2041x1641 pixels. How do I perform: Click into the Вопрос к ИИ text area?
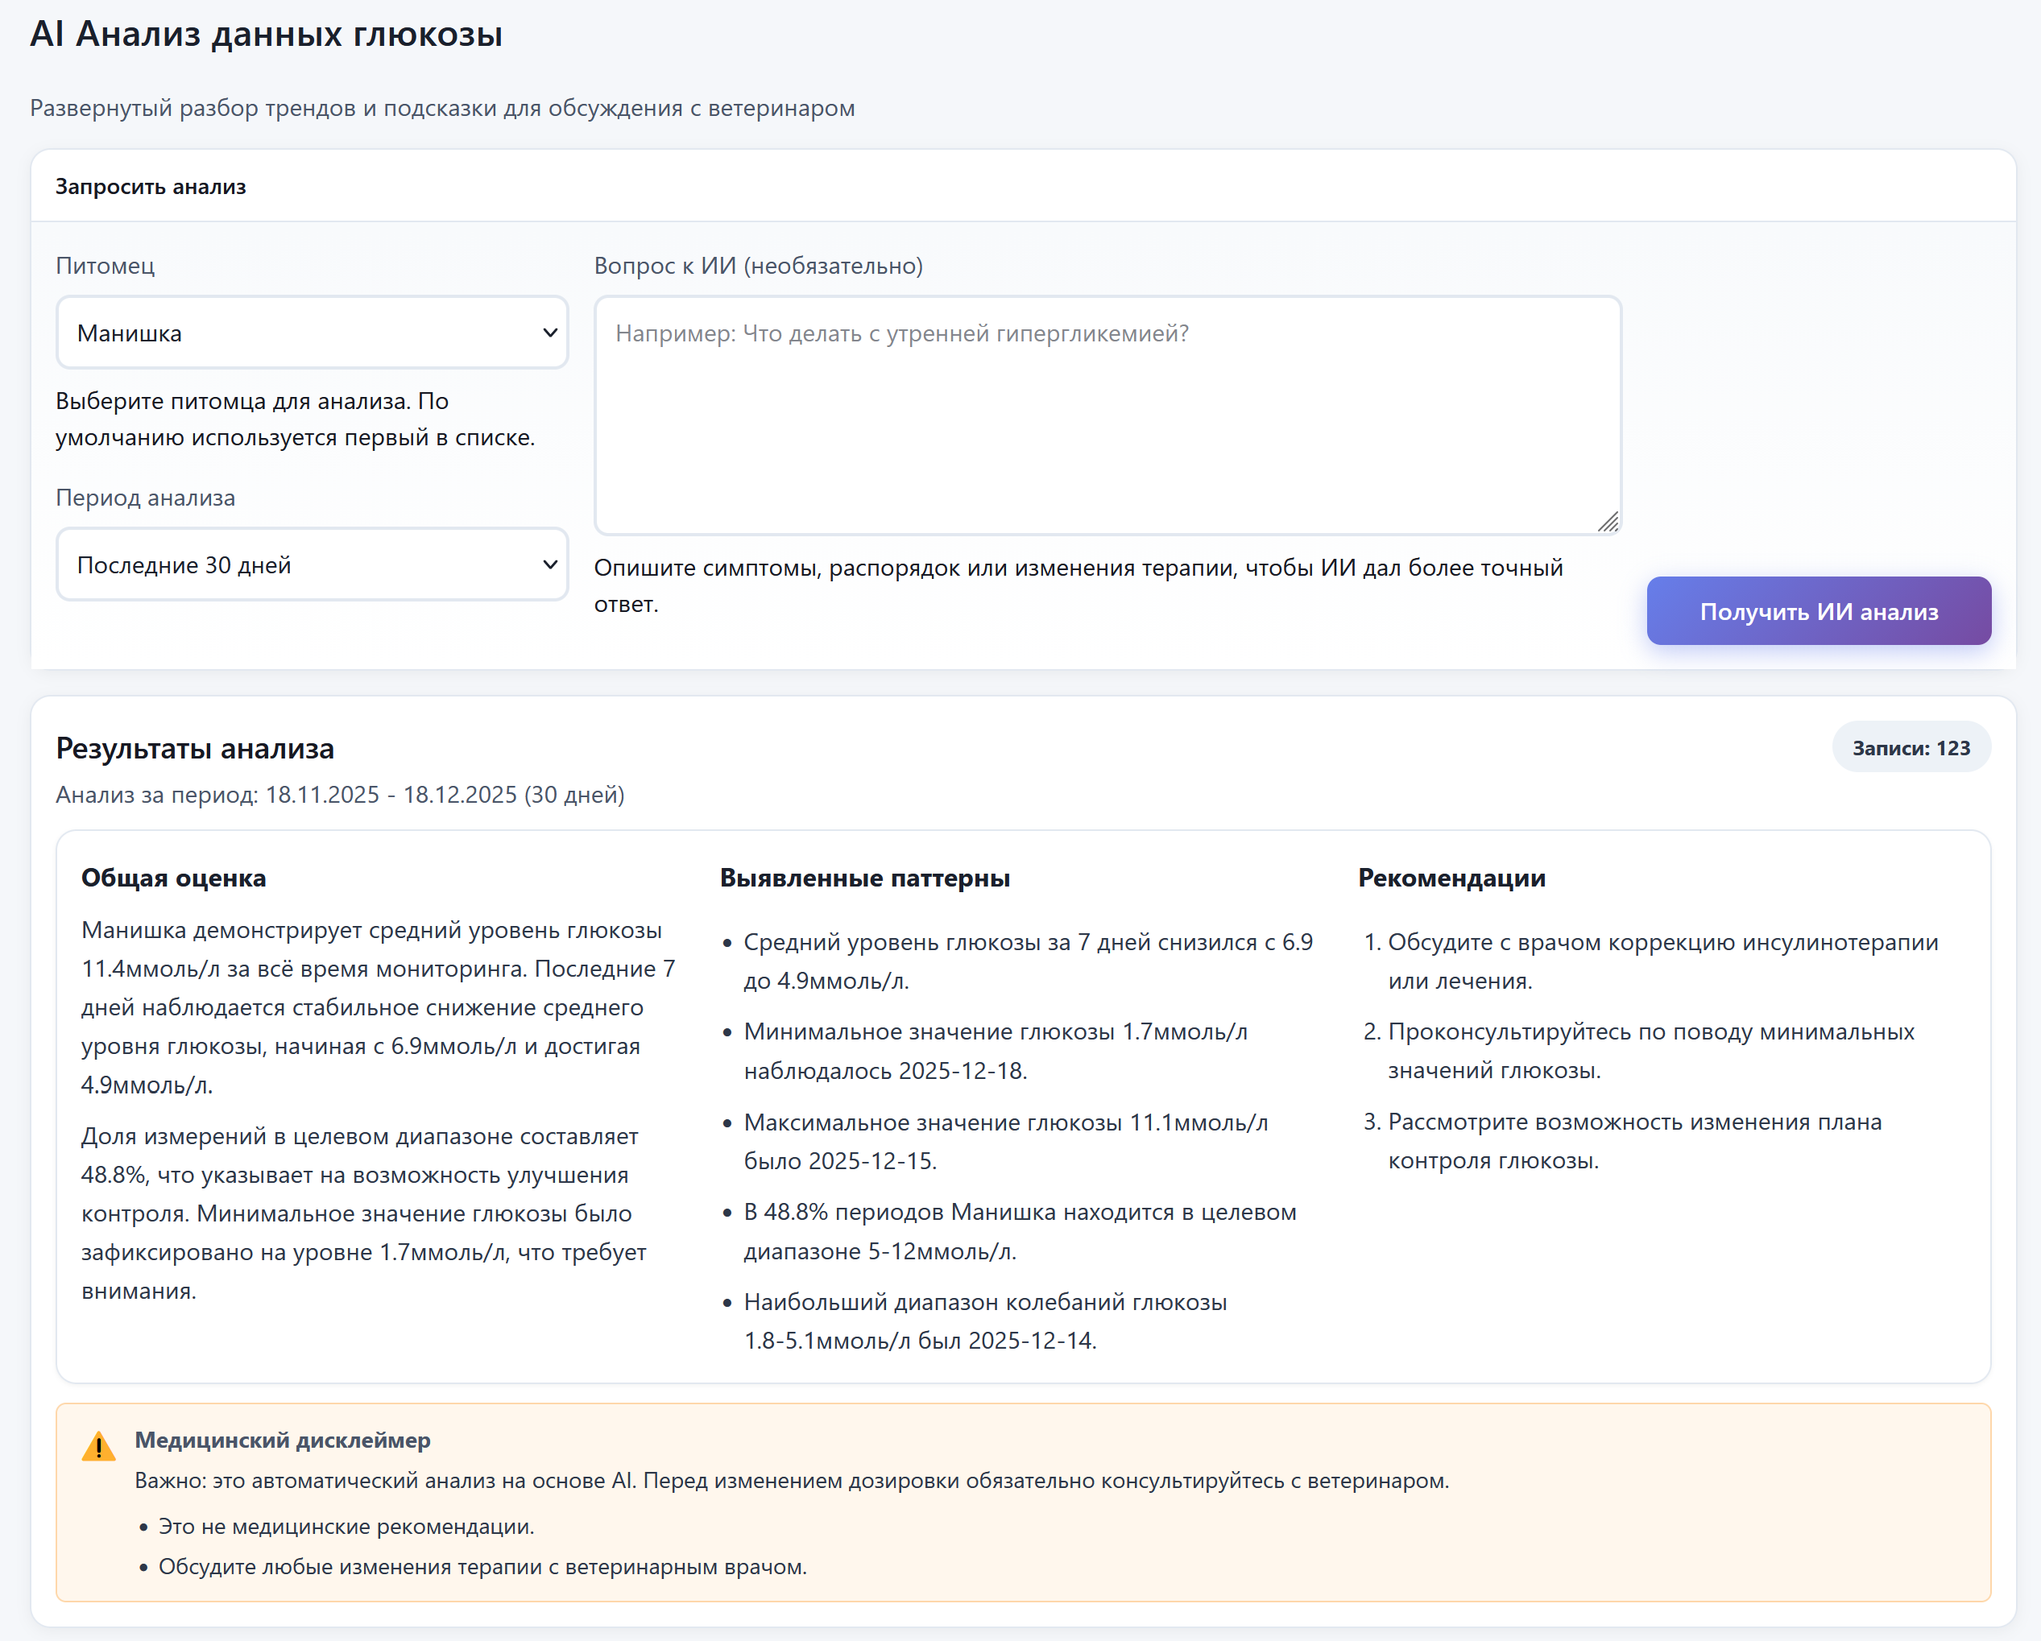click(x=1106, y=416)
